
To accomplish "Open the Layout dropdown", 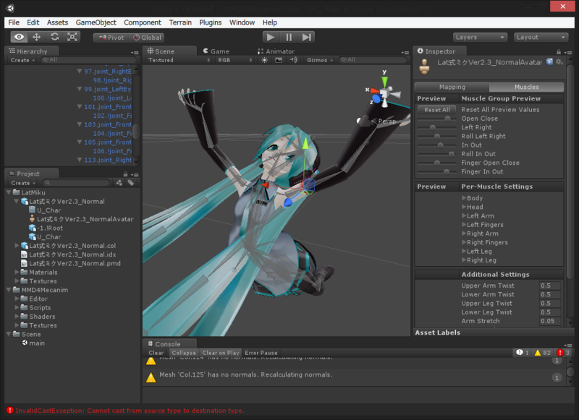I will (541, 38).
